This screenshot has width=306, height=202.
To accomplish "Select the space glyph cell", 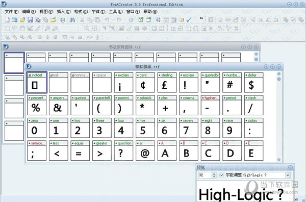I will point(102,82).
